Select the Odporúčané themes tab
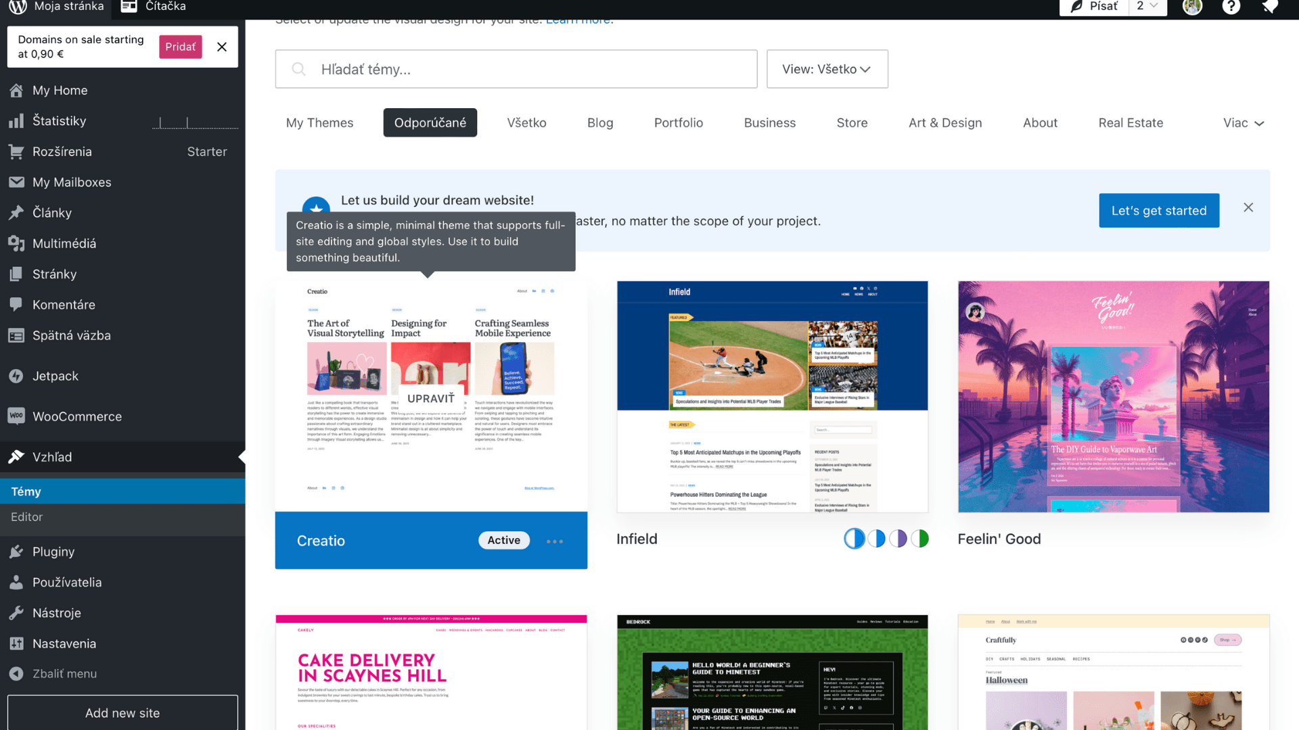Viewport: 1299px width, 730px height. (x=430, y=122)
